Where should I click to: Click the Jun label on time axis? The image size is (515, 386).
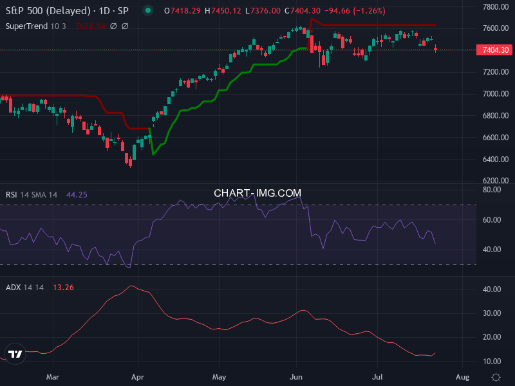296,377
